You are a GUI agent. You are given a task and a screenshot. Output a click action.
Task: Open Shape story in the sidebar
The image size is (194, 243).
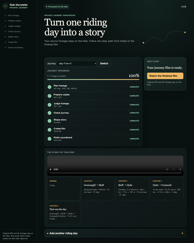[13, 37]
